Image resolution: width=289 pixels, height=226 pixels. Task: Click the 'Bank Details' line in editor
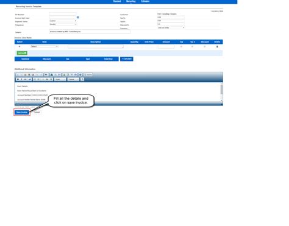pos(23,87)
